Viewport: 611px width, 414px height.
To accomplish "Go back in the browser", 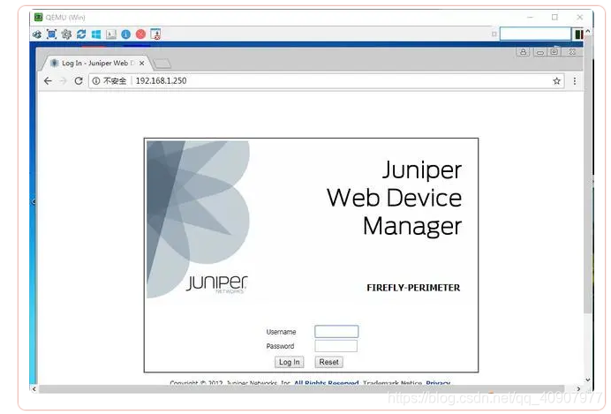I will click(x=48, y=81).
